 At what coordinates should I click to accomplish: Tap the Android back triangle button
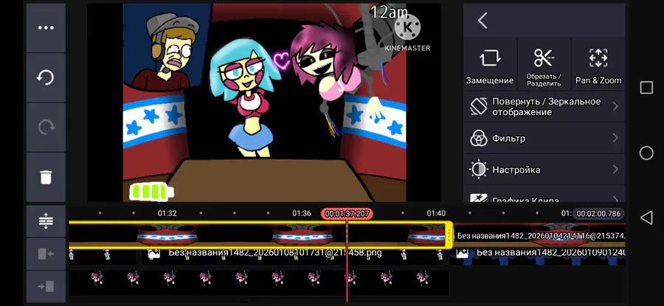646,218
